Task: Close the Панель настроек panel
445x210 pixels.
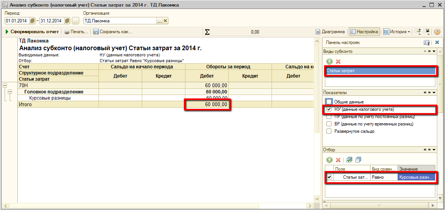Action: click(437, 42)
